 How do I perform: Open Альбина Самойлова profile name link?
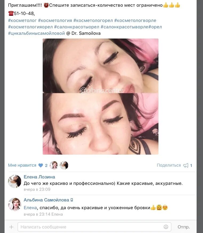46,200
